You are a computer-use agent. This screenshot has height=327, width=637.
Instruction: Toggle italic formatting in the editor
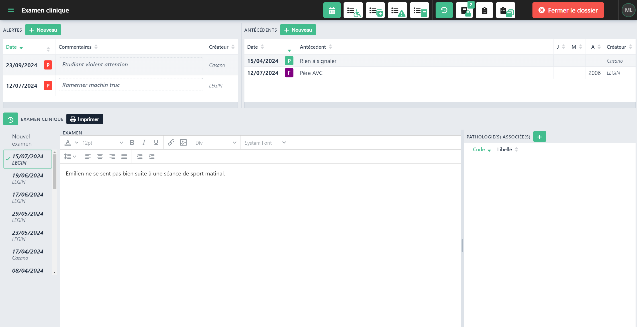tap(144, 143)
